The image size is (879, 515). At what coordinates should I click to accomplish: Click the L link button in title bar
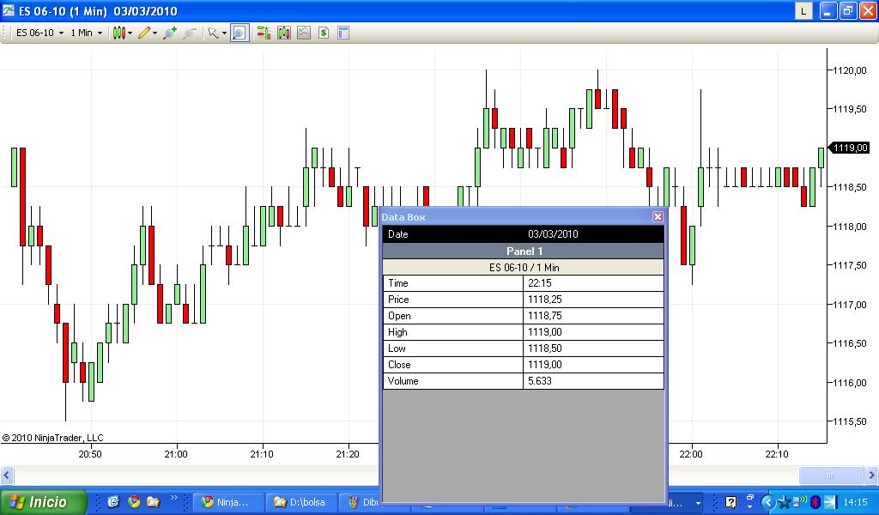point(803,10)
